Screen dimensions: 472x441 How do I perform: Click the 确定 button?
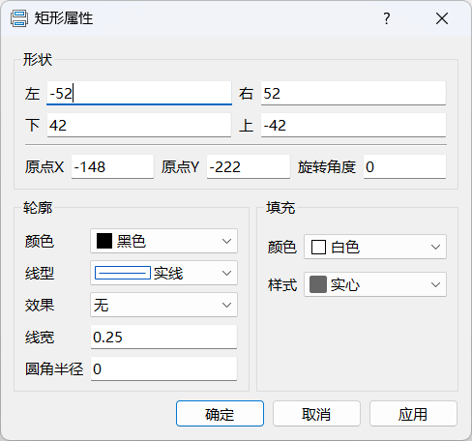point(220,414)
